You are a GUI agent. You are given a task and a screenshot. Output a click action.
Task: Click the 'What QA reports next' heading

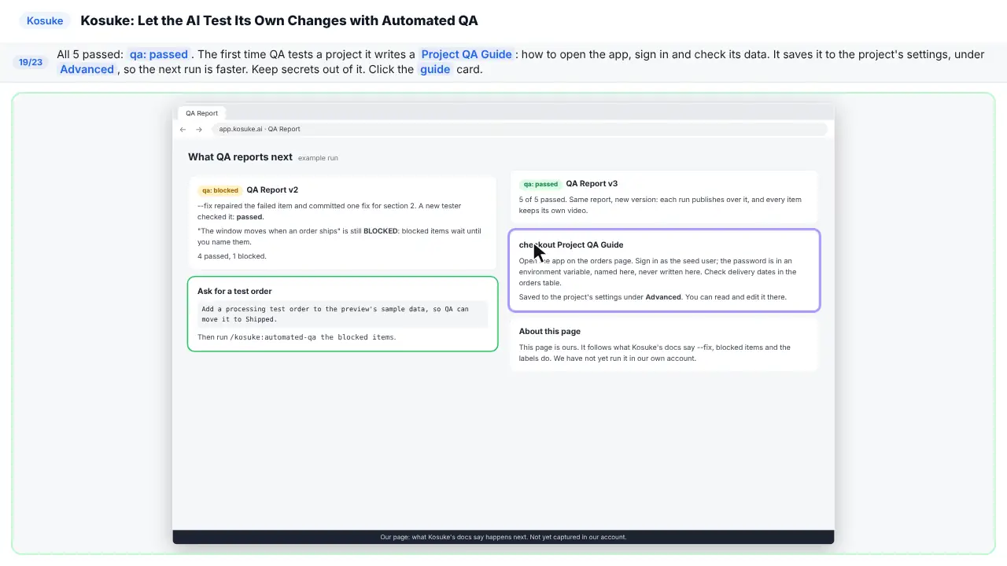pos(240,157)
